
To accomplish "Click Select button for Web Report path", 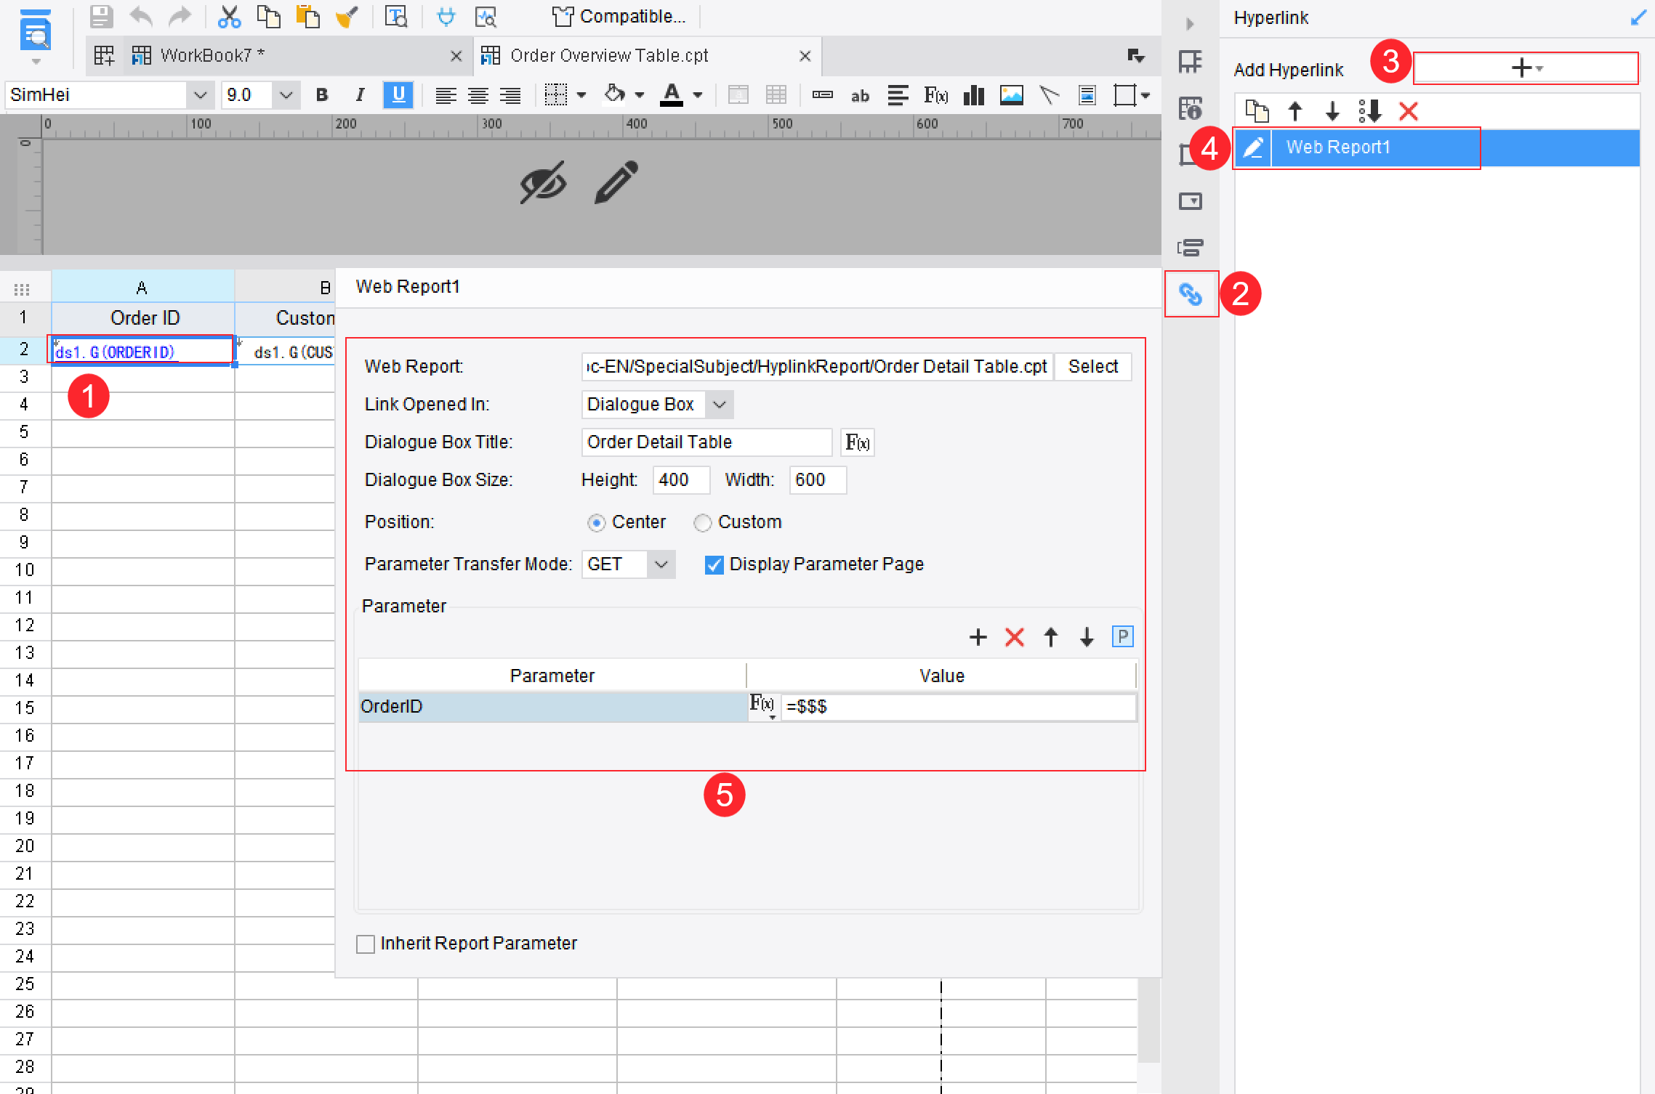I will tap(1093, 367).
